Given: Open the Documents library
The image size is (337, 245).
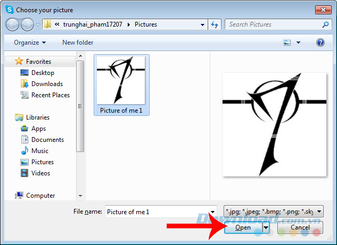Looking at the screenshot, I should (47, 140).
